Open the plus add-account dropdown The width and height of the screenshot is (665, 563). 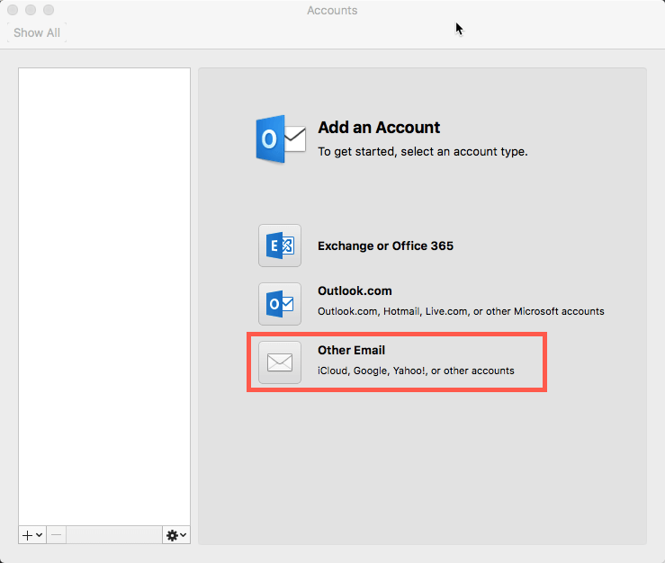click(x=32, y=535)
